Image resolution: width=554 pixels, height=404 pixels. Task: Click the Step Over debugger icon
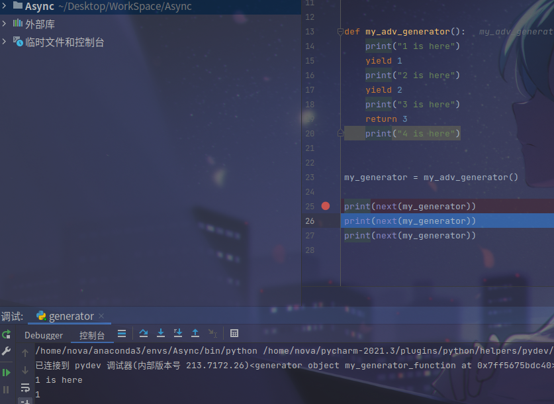(x=144, y=334)
